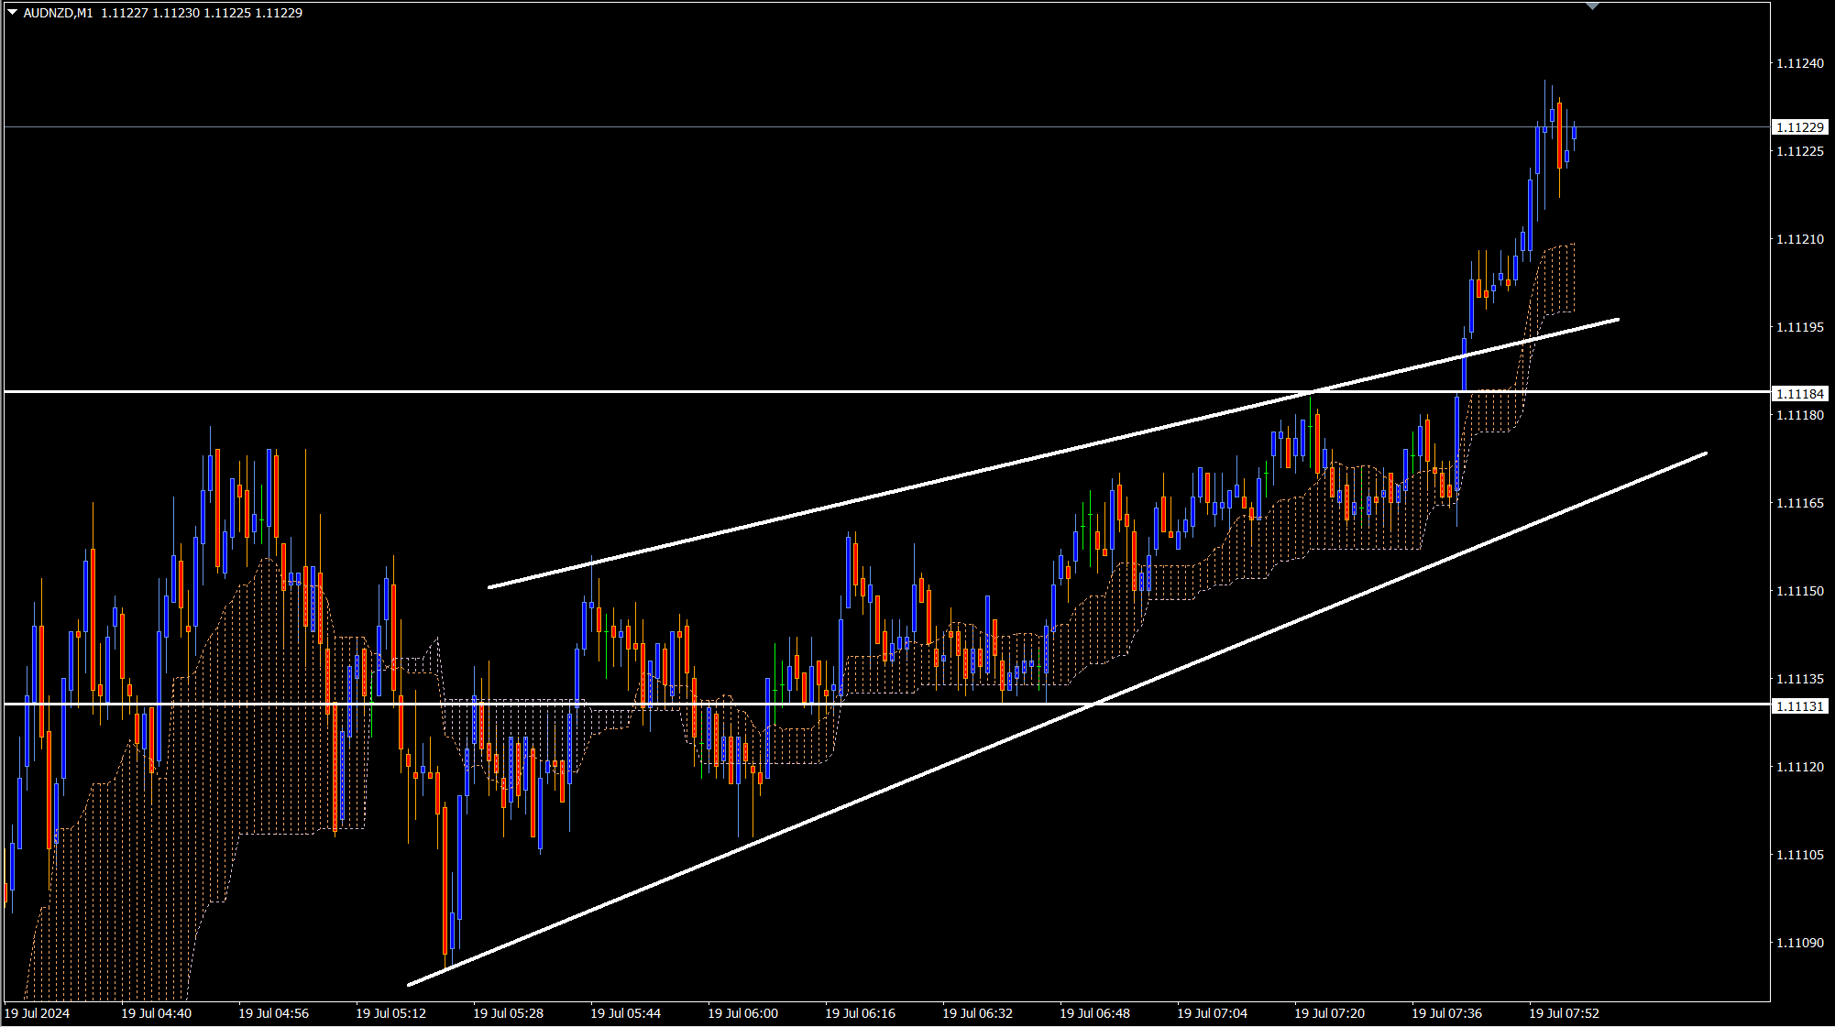The width and height of the screenshot is (1835, 1027).
Task: Click the 19 Jul 05:12 time label
Action: pos(390,1013)
